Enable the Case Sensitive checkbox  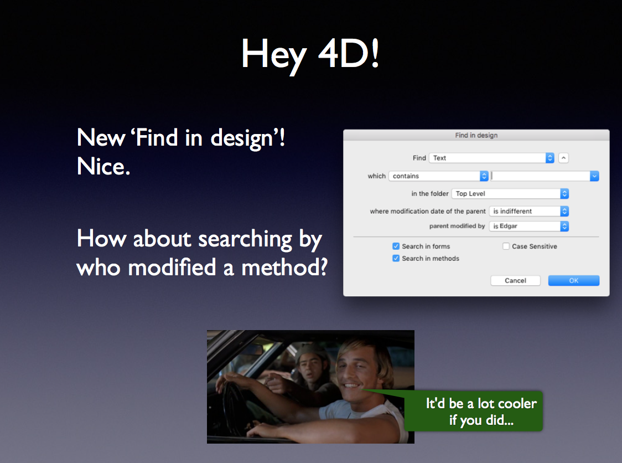(506, 246)
